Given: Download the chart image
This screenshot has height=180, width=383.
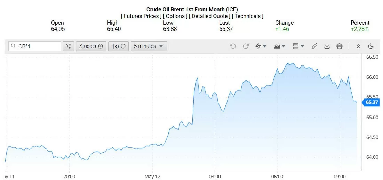Looking at the screenshot, I should tap(327, 46).
